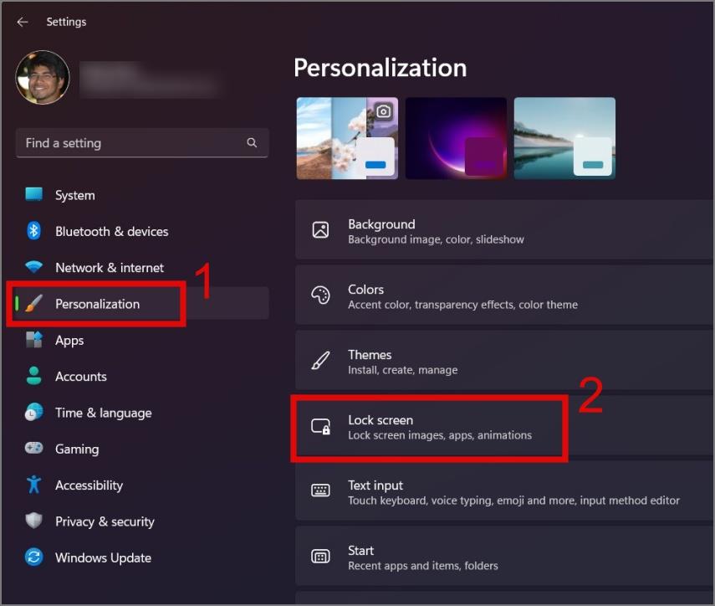Click the Accessibility figure icon
Screen dimensions: 715x606
[33, 484]
